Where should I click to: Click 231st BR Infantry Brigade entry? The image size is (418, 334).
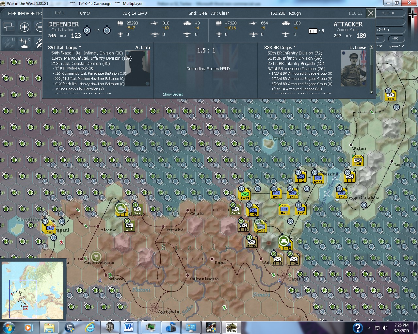pyautogui.click(x=296, y=63)
